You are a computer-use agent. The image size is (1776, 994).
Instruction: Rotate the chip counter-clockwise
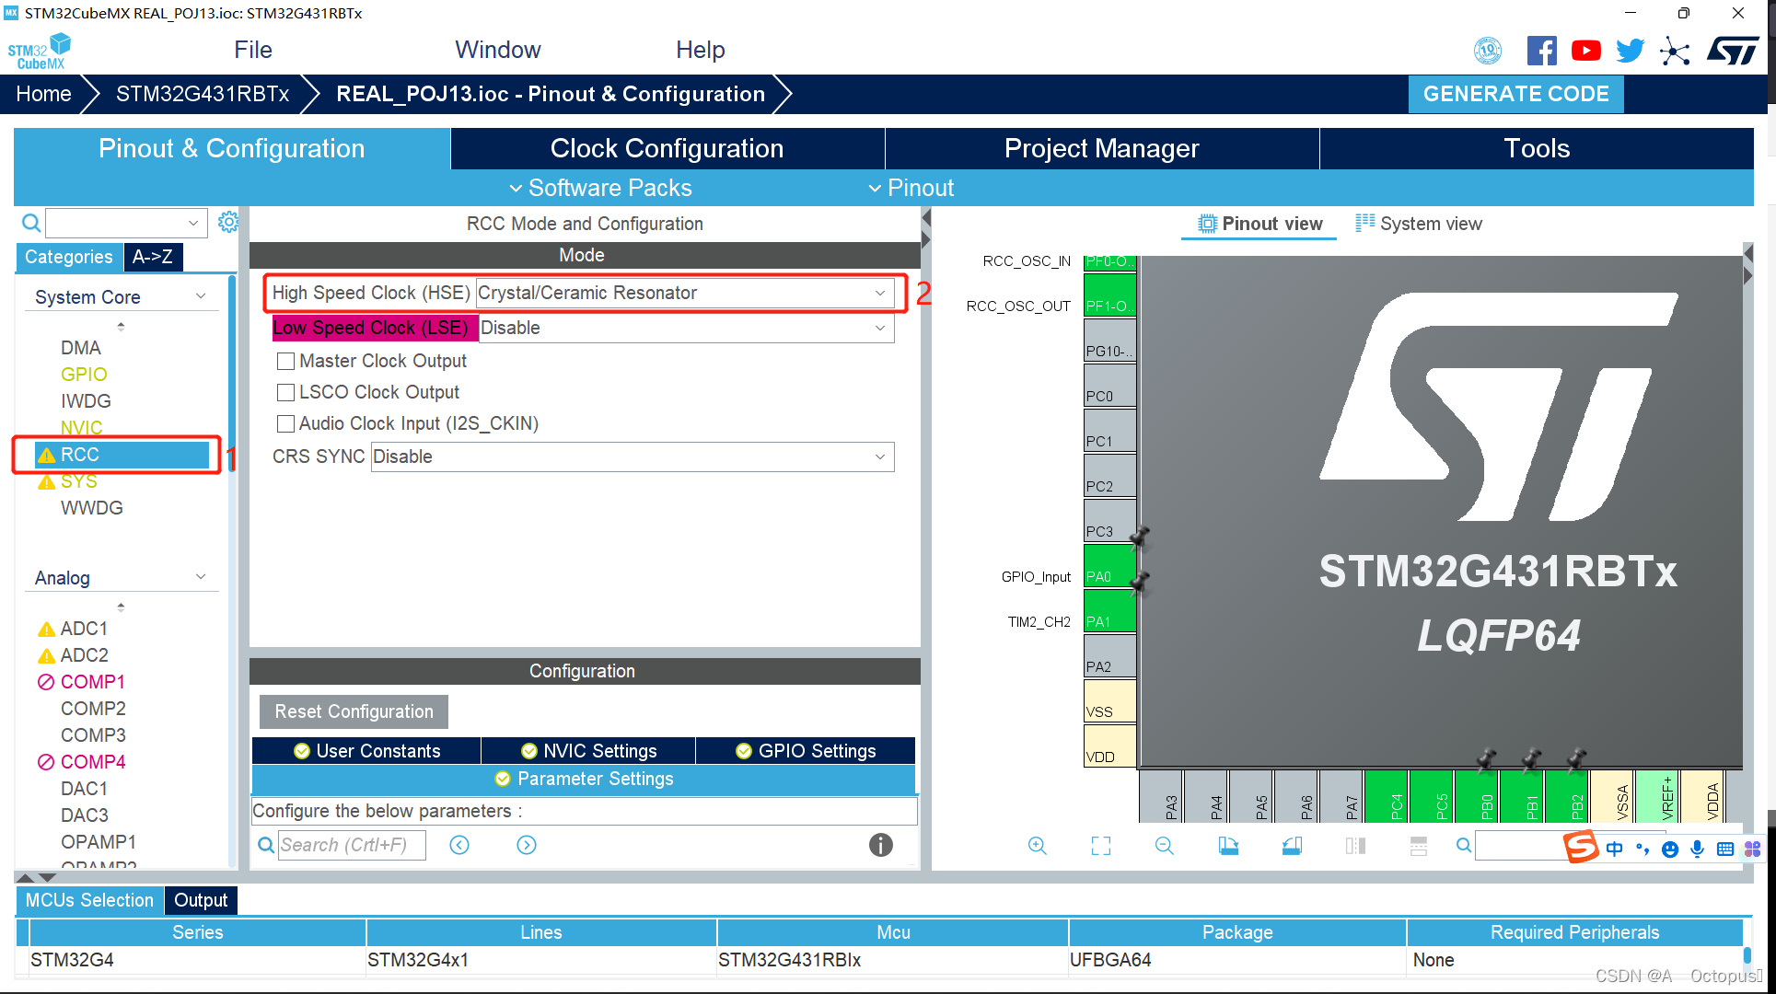pos(1292,846)
